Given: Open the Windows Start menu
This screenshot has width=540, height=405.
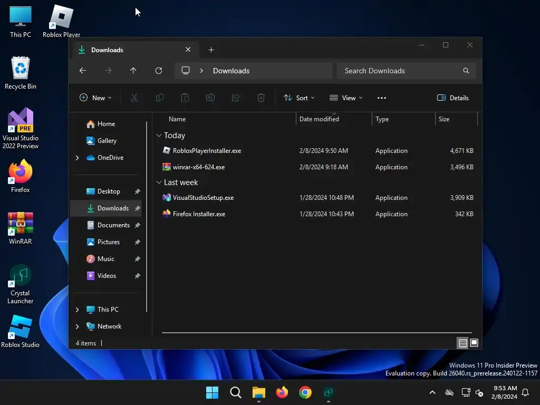Looking at the screenshot, I should click(212, 392).
